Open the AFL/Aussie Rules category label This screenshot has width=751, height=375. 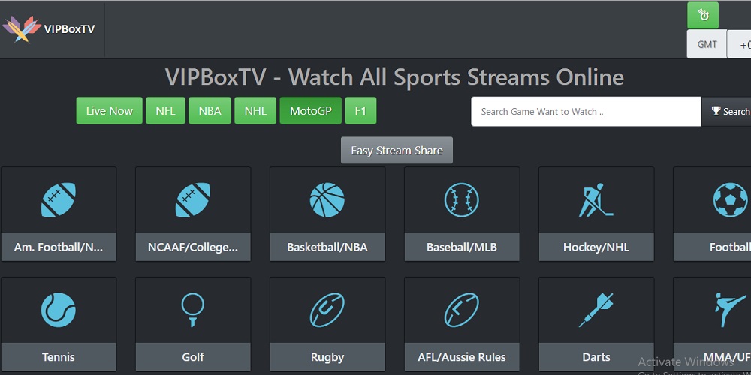tap(462, 357)
